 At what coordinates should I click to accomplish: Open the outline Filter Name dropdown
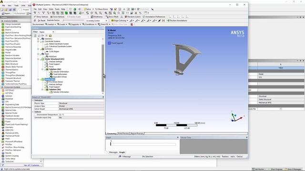[47, 32]
